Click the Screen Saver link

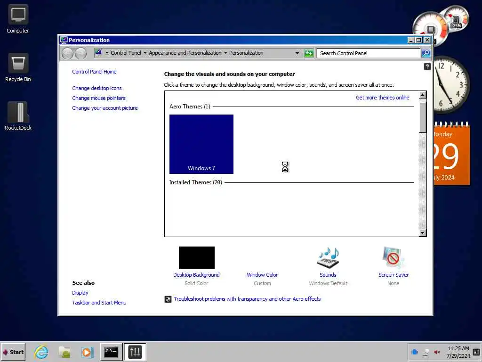pyautogui.click(x=394, y=275)
